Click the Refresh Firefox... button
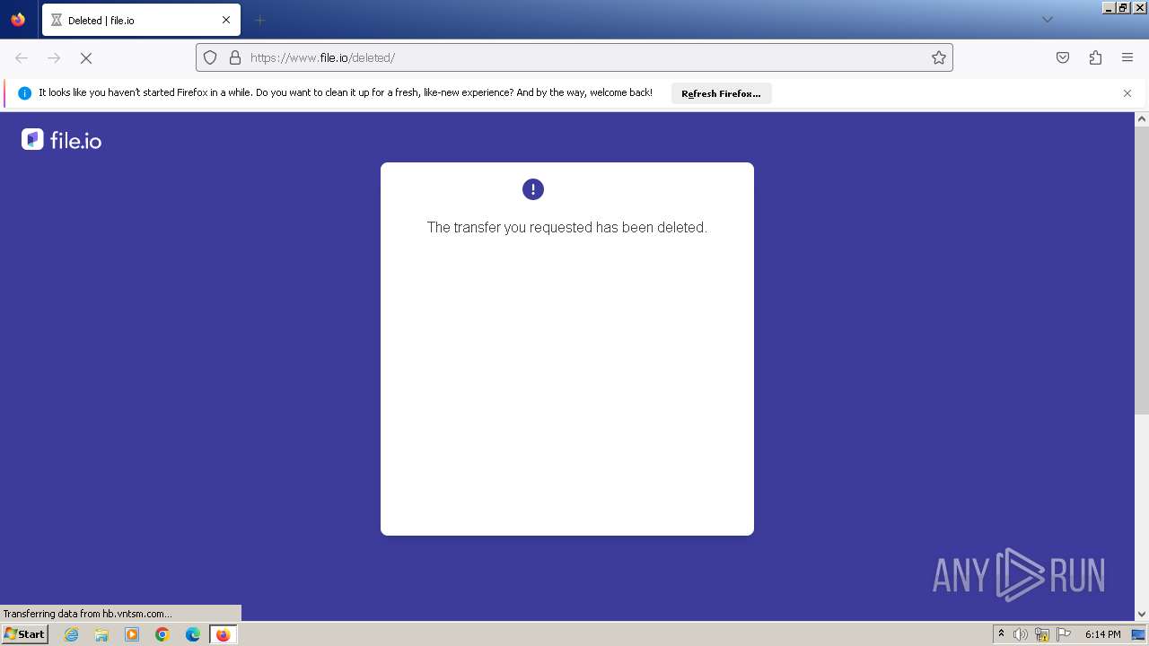 click(721, 93)
